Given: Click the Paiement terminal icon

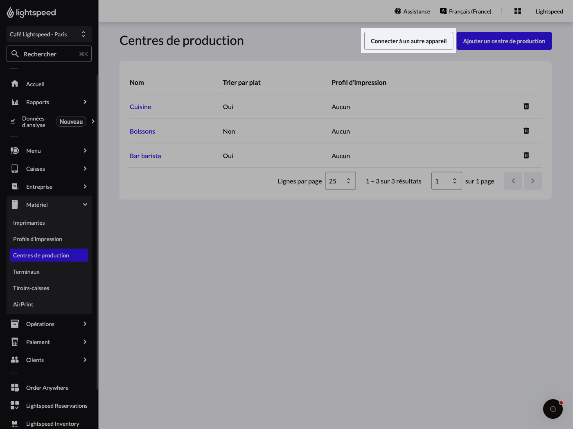Looking at the screenshot, I should click(15, 342).
